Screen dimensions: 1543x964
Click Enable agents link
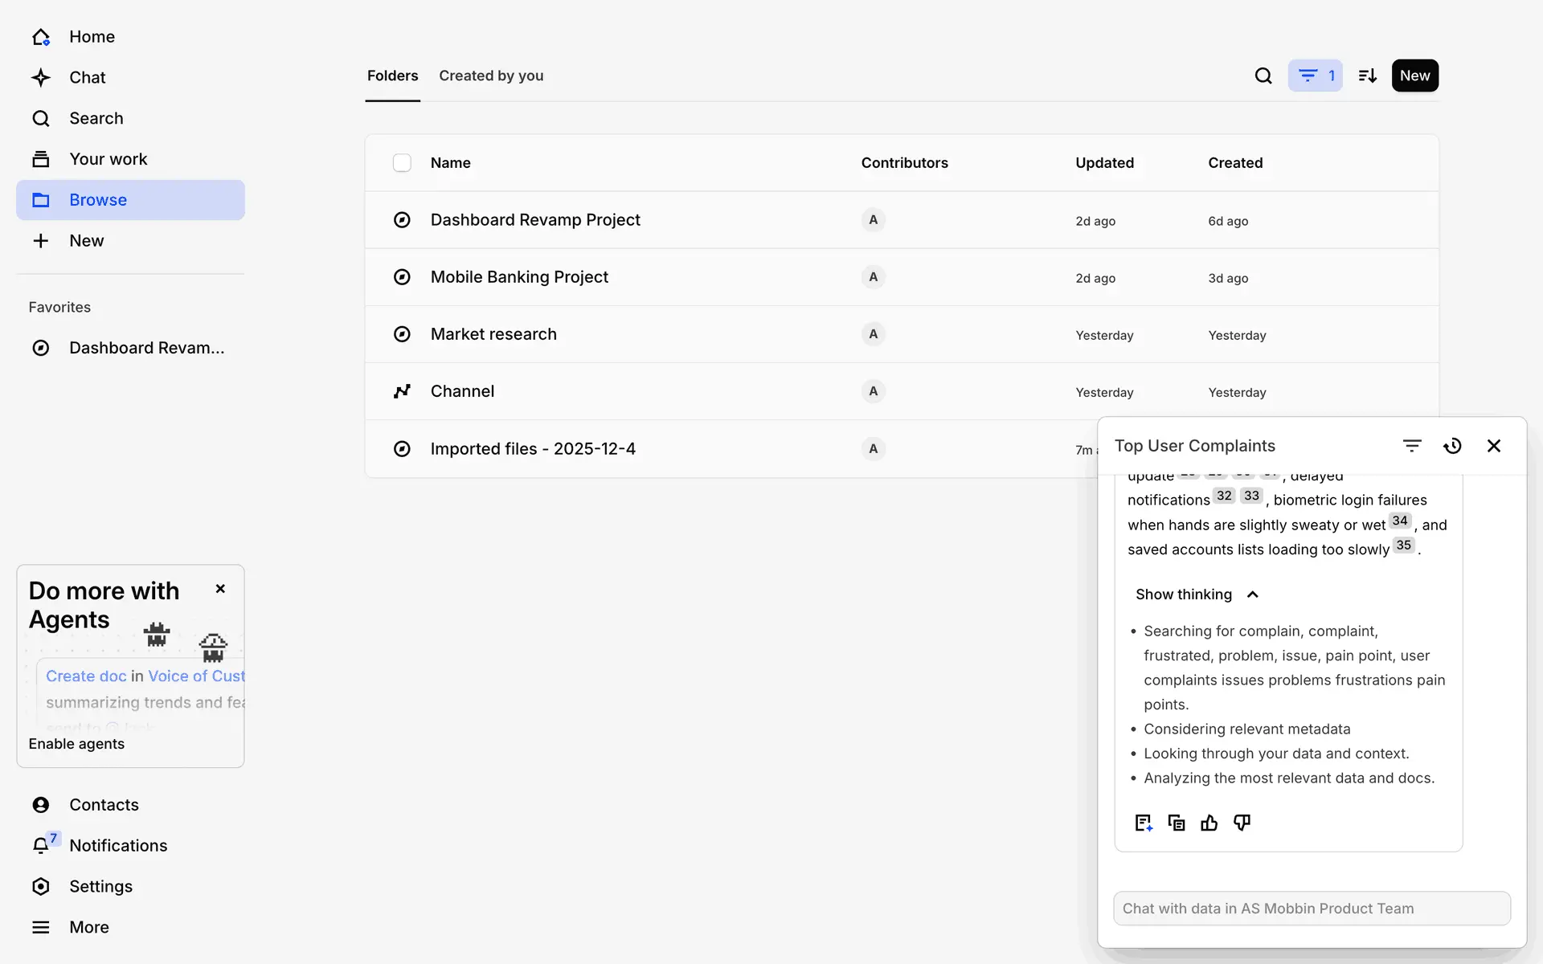[76, 744]
